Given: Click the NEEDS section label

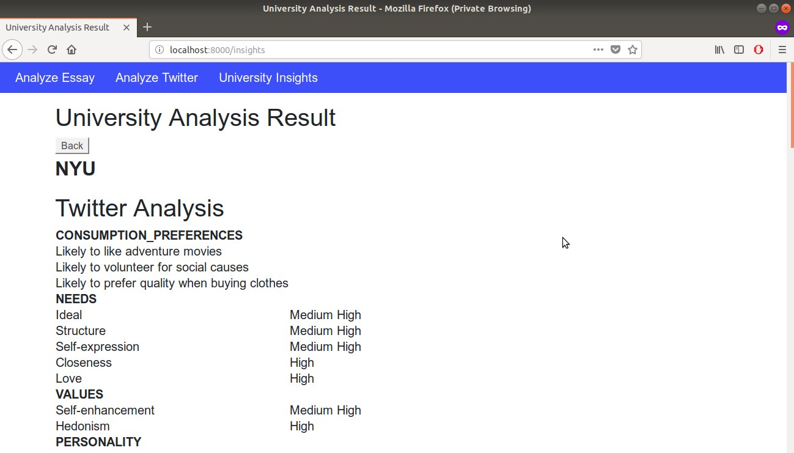Looking at the screenshot, I should pos(76,299).
